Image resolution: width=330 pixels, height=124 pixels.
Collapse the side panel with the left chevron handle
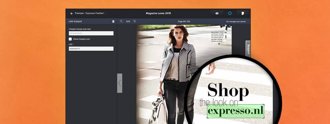pyautogui.click(x=120, y=83)
